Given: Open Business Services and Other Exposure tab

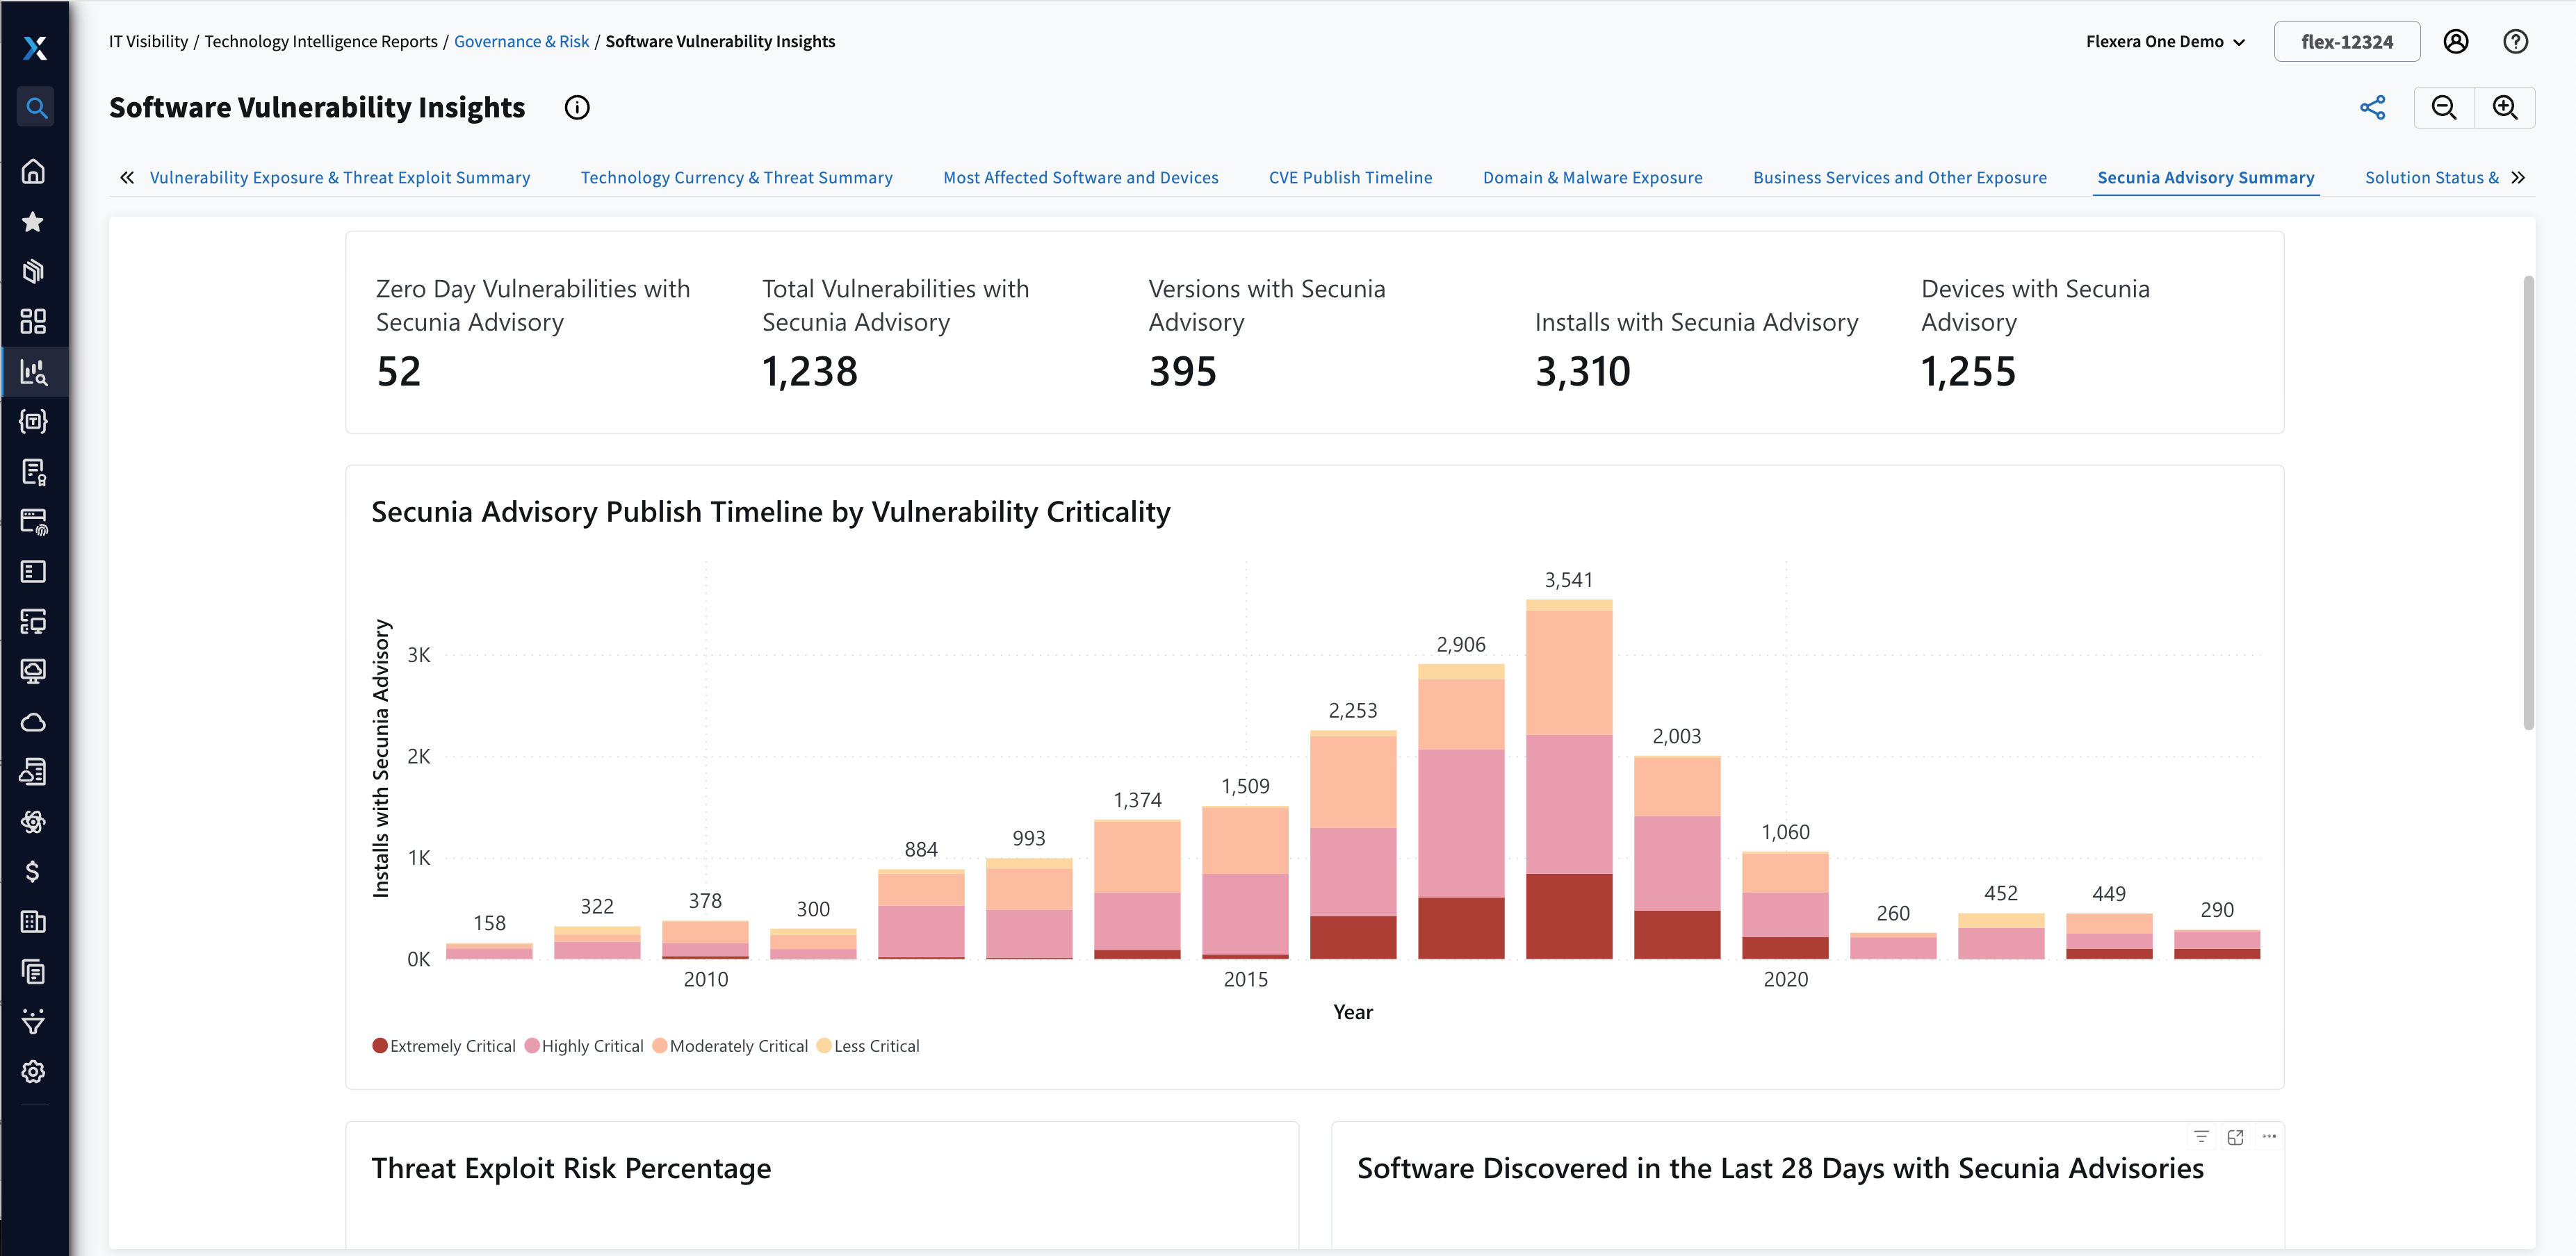Looking at the screenshot, I should [x=1900, y=177].
